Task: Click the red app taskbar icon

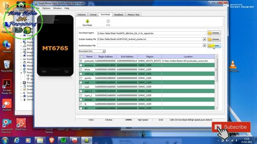Action: 75,140
